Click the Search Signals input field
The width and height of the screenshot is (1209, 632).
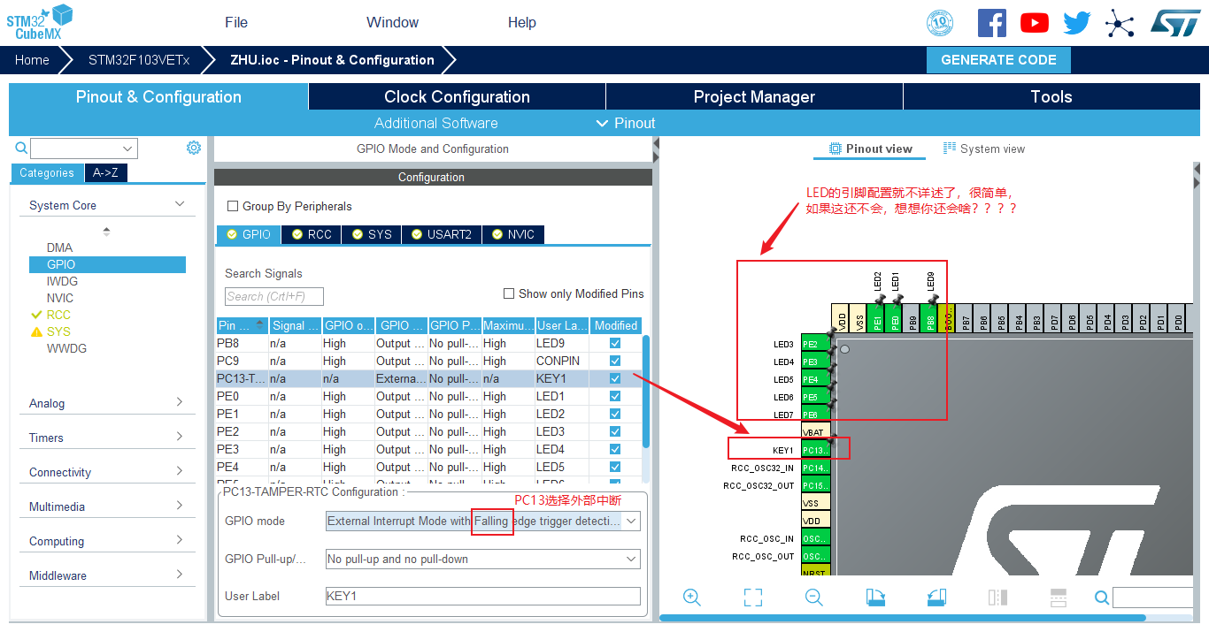(x=274, y=296)
